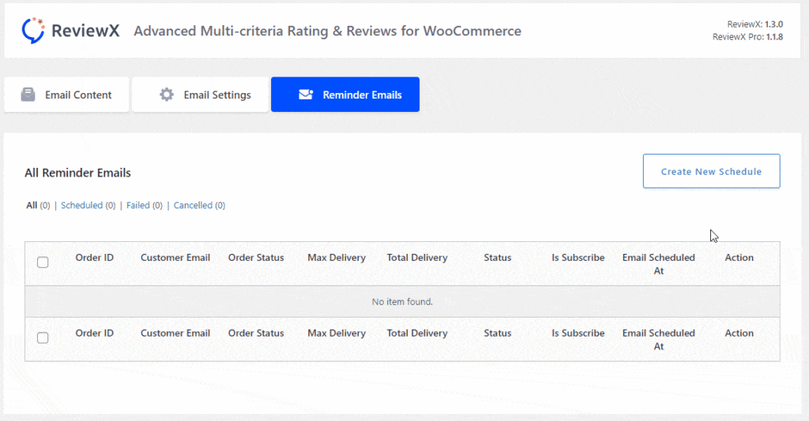Open the Email Content tab
Viewport: 809px width, 421px height.
pyautogui.click(x=66, y=94)
